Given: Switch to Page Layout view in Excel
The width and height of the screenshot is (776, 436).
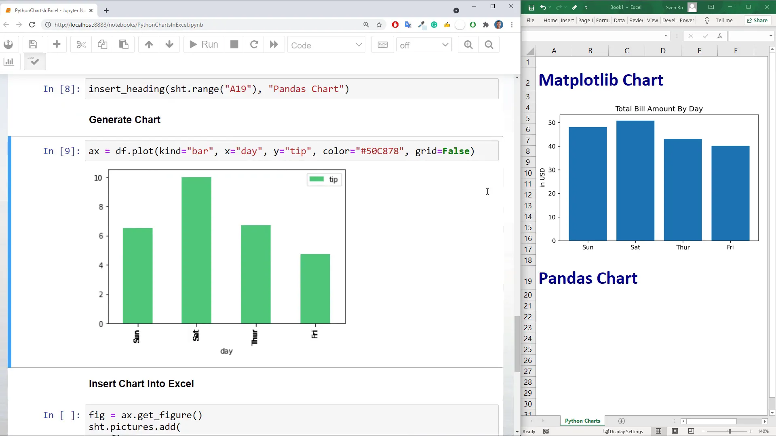Looking at the screenshot, I should [675, 431].
